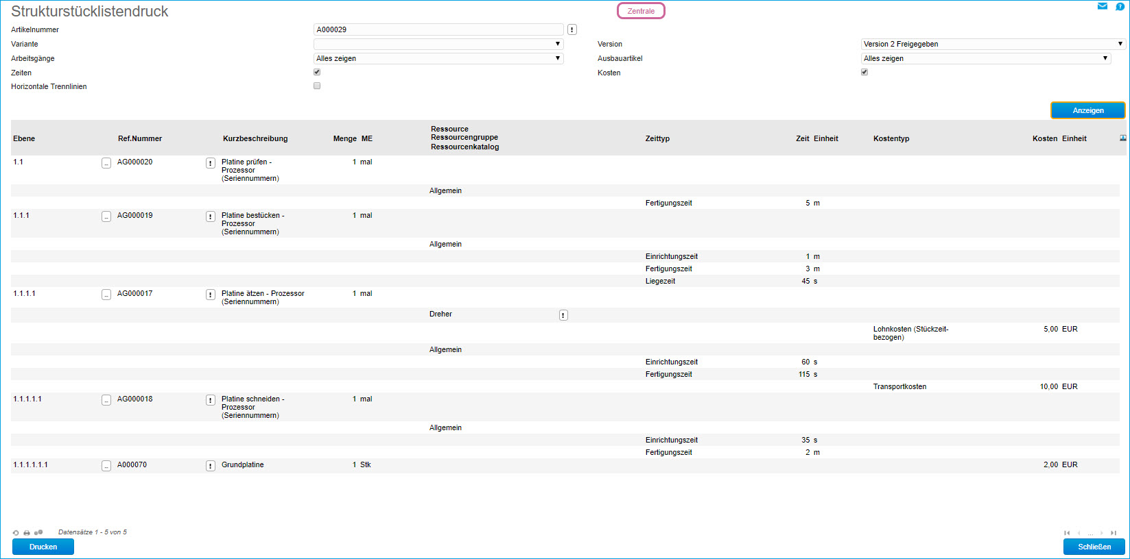Image resolution: width=1130 pixels, height=559 pixels.
Task: Click the small printer icon in footer
Action: (27, 532)
